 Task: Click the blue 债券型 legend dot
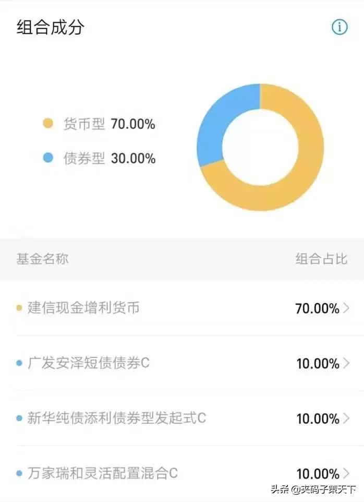pos(48,157)
